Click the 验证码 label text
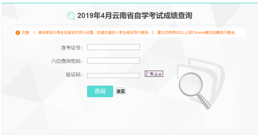Screen dimensions: 259x138 pyautogui.click(x=74, y=75)
